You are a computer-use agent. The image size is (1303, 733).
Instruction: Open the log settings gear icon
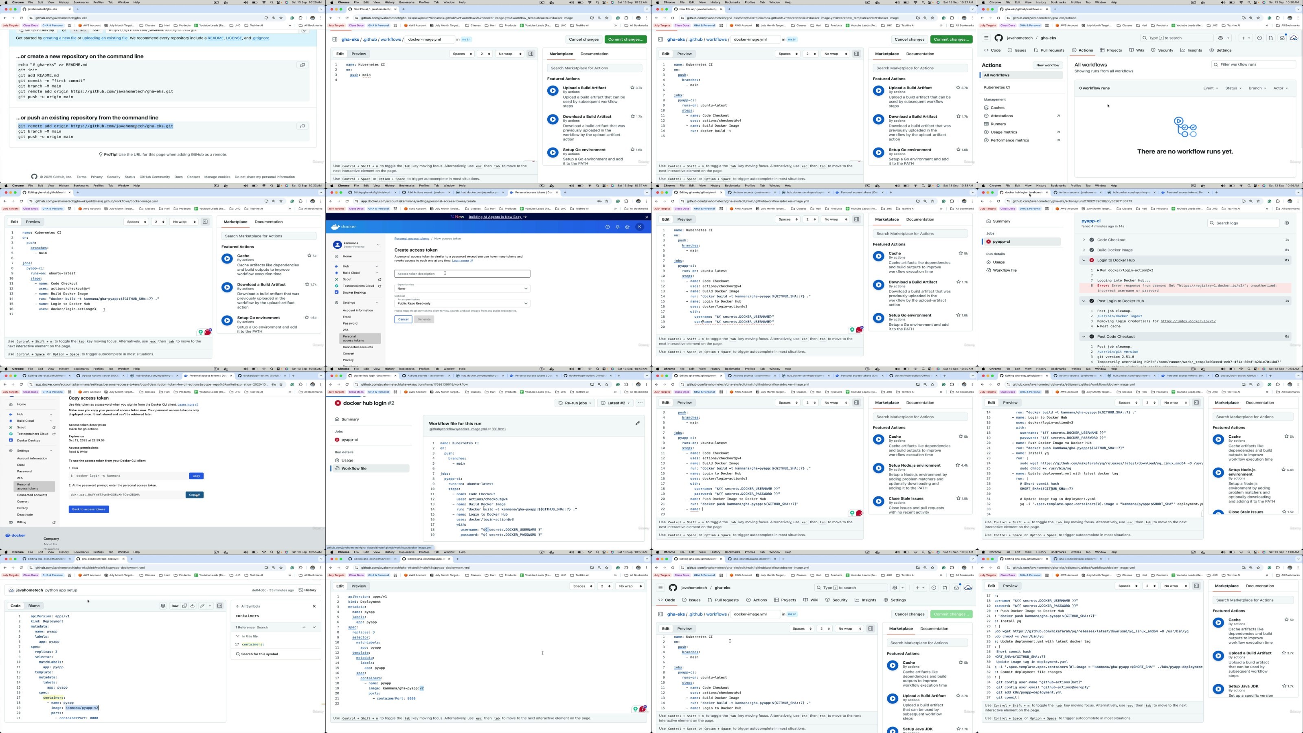click(x=1287, y=223)
